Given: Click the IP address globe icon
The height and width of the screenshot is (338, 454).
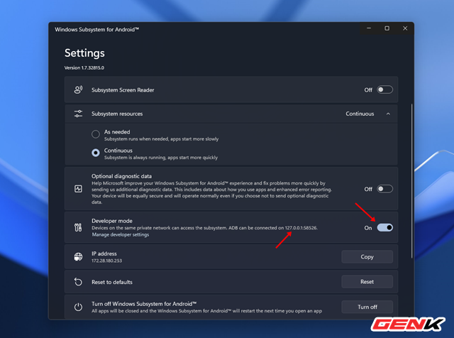Looking at the screenshot, I should (78, 257).
